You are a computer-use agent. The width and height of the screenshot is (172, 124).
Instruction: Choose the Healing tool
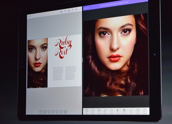pos(105,111)
